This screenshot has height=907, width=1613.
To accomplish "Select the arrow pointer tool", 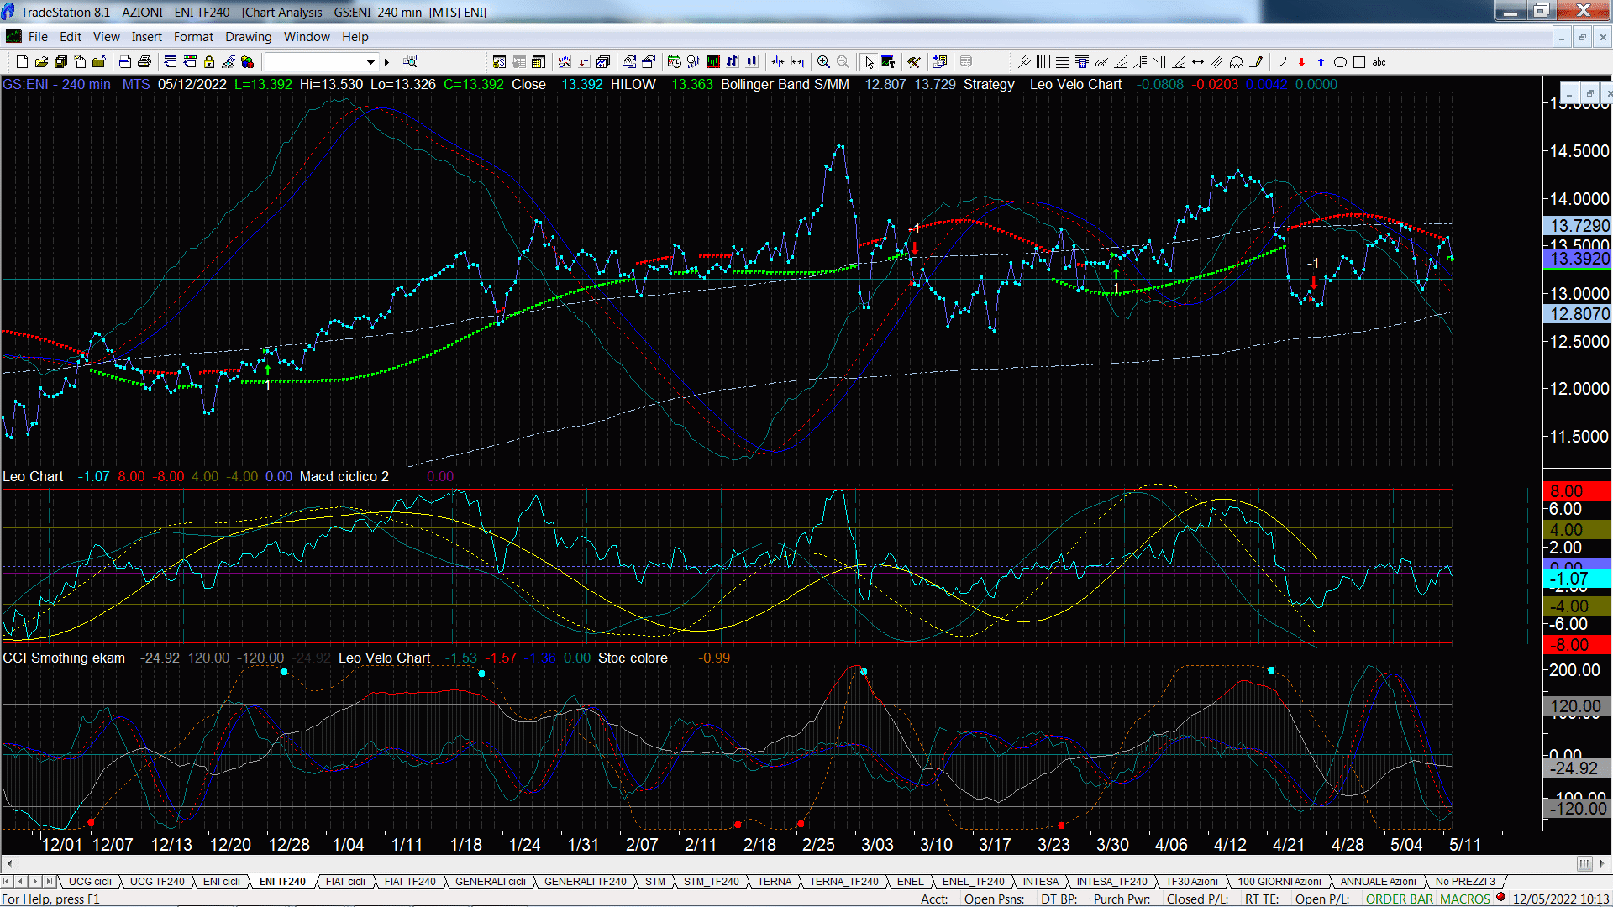I will pos(870,62).
